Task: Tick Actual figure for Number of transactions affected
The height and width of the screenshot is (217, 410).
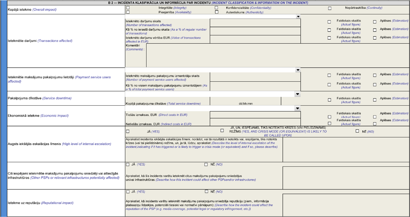Action: (329, 22)
